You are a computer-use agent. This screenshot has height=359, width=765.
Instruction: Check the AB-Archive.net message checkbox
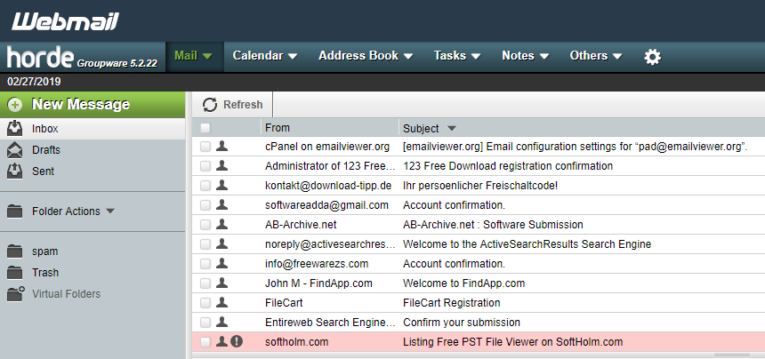[205, 225]
